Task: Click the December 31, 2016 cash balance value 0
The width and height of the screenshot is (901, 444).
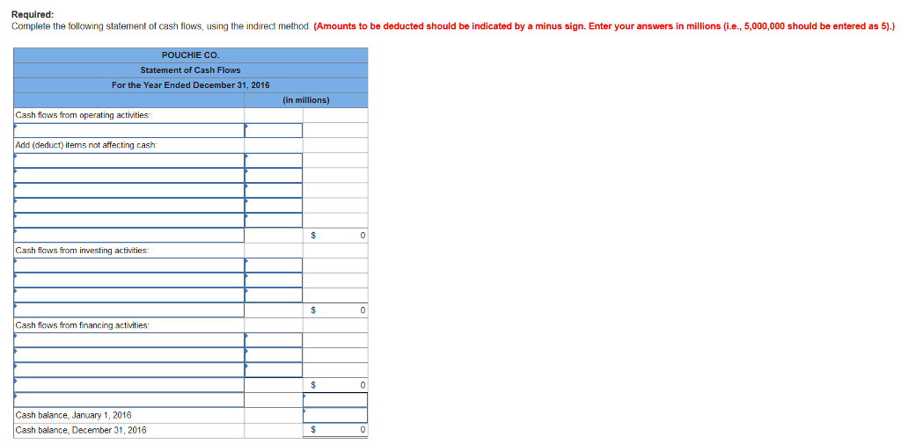Action: tap(363, 430)
